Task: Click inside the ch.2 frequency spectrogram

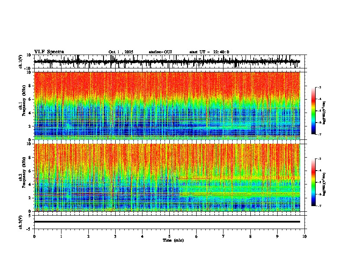Action: tap(167, 178)
